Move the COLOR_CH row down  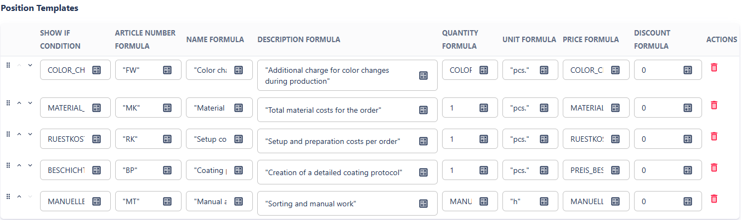point(30,65)
